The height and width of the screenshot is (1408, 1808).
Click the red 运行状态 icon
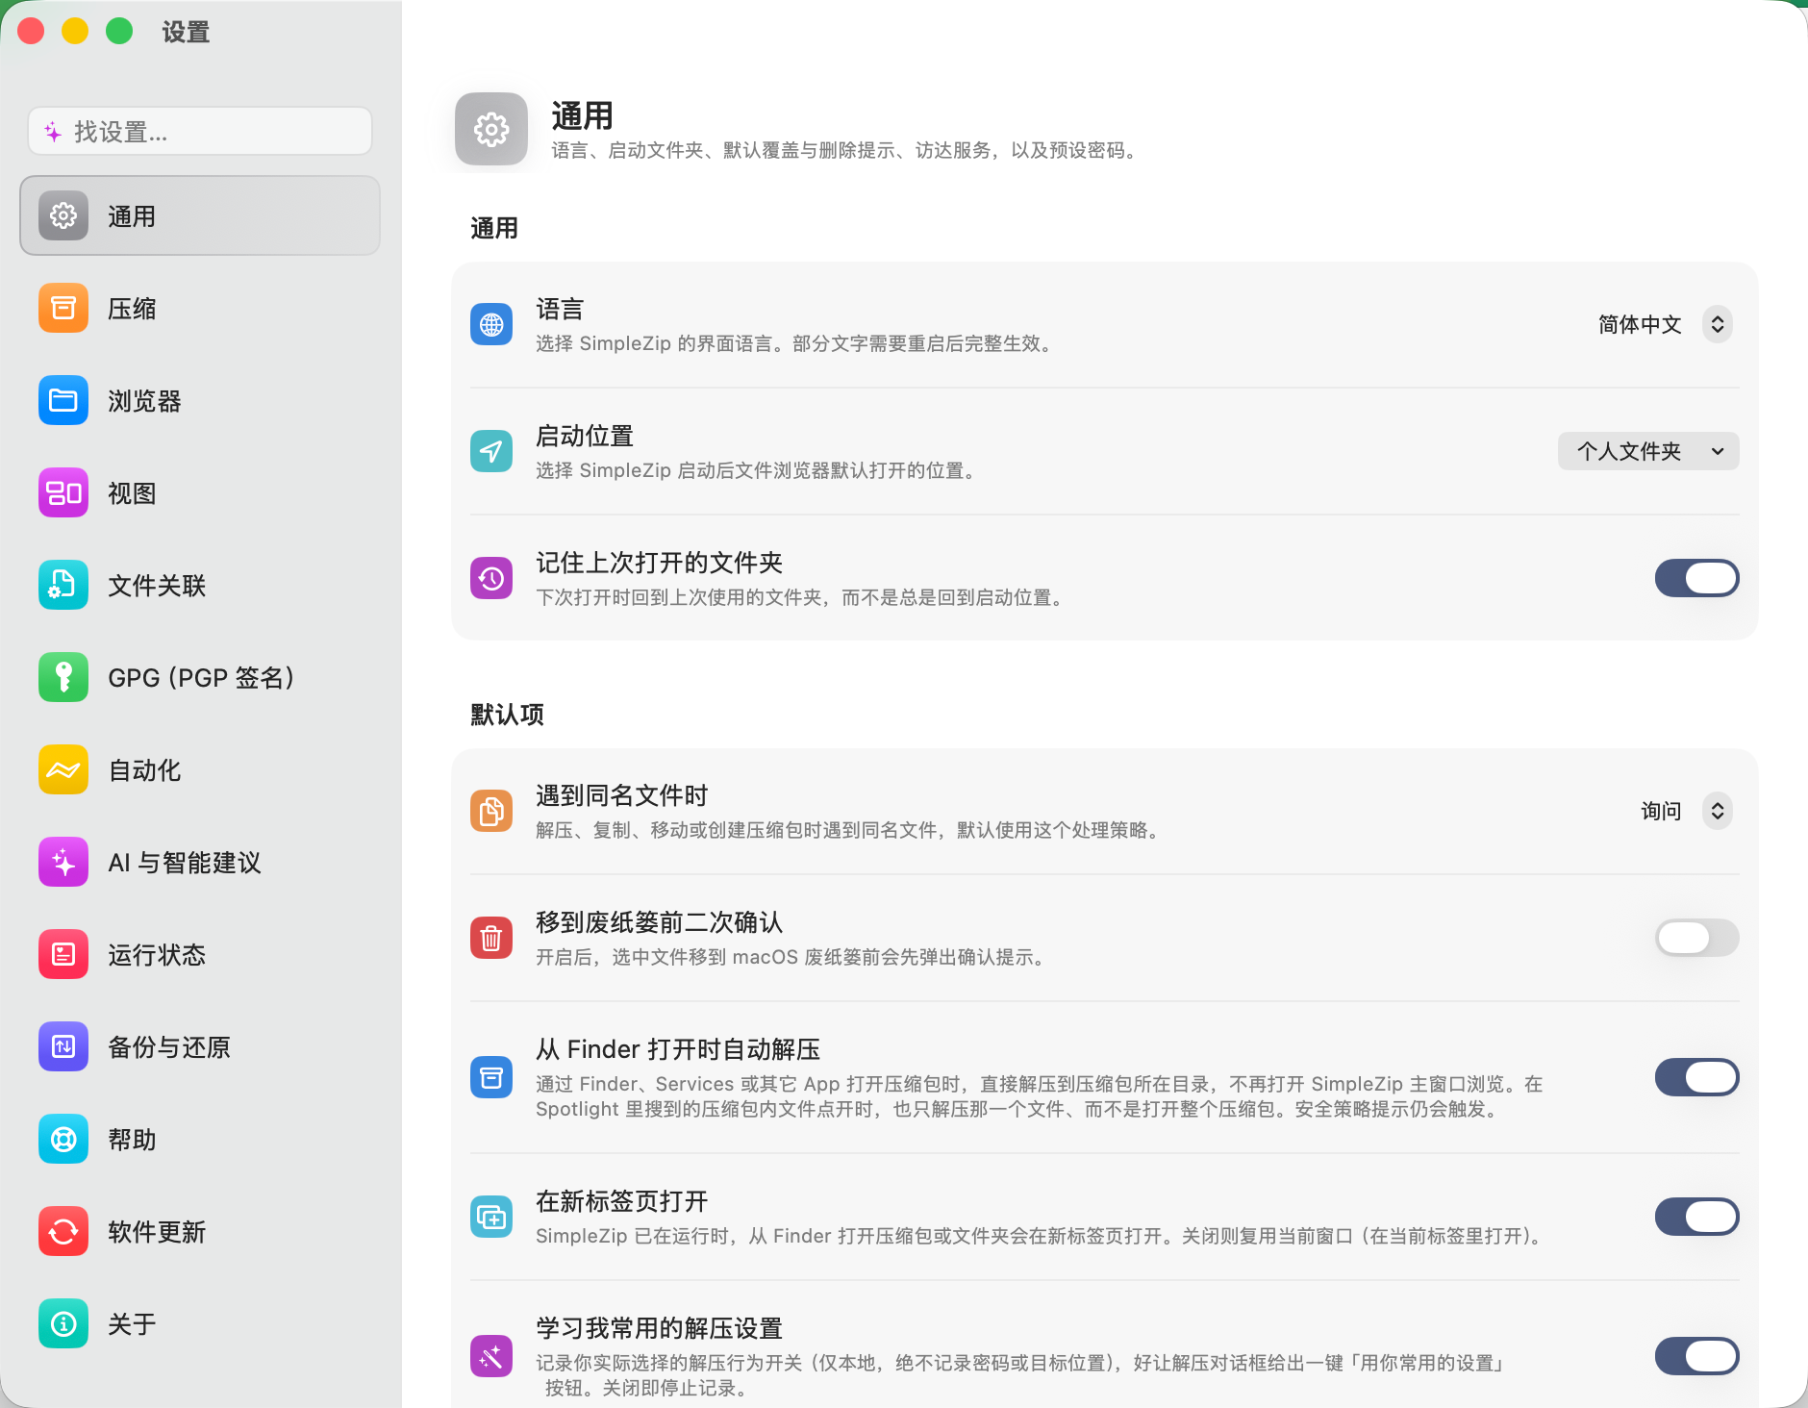(63, 954)
